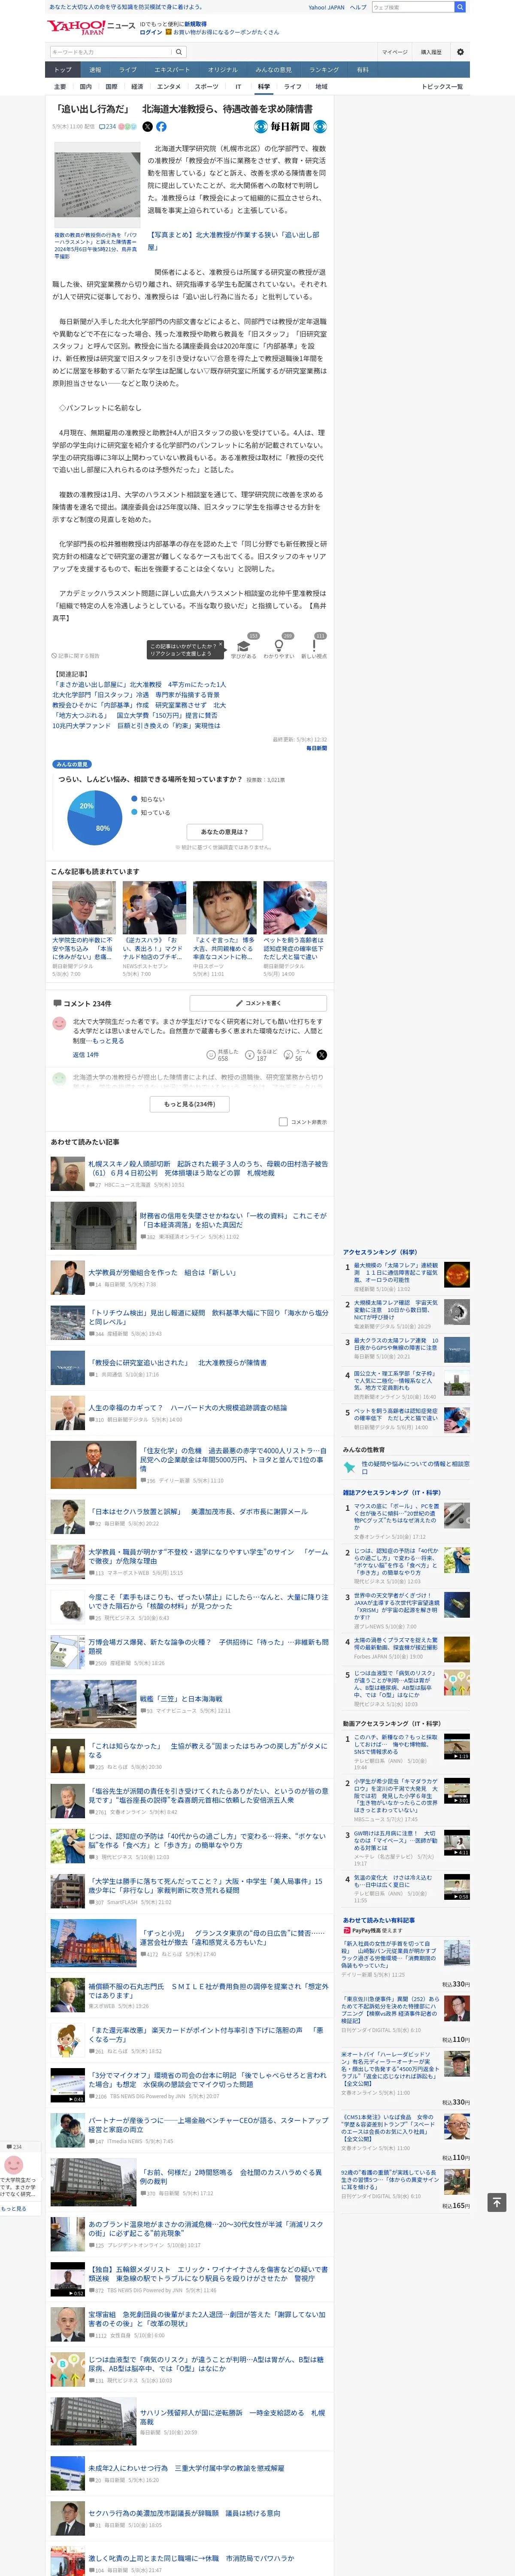Open 購入履歴 link
This screenshot has width=515, height=2576.
431,52
